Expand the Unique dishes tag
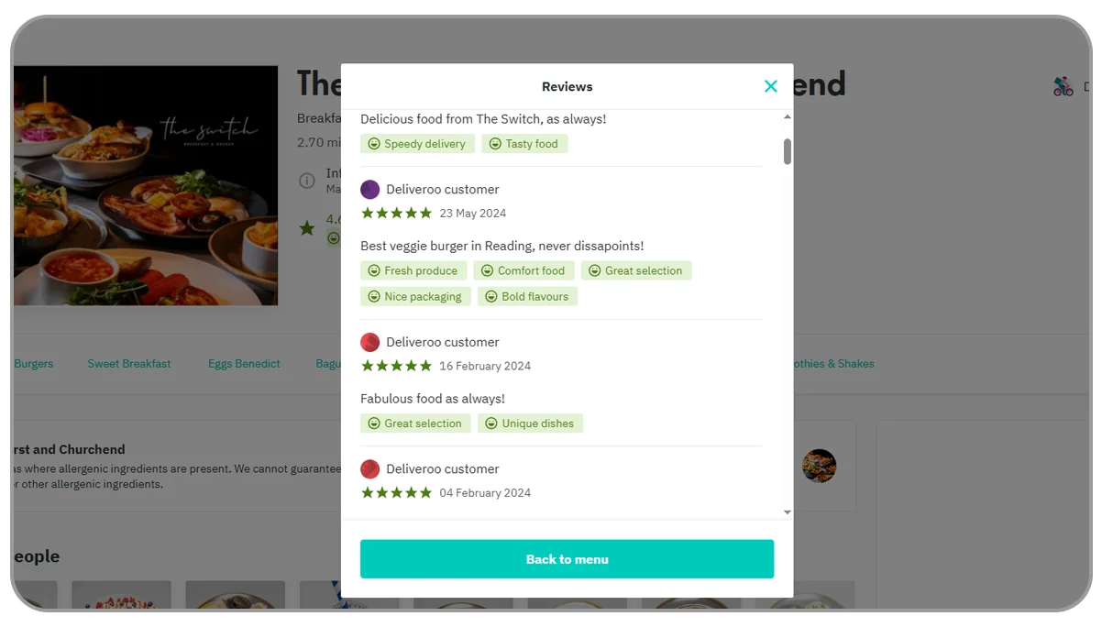Viewport: 1102px width, 627px height. coord(530,423)
